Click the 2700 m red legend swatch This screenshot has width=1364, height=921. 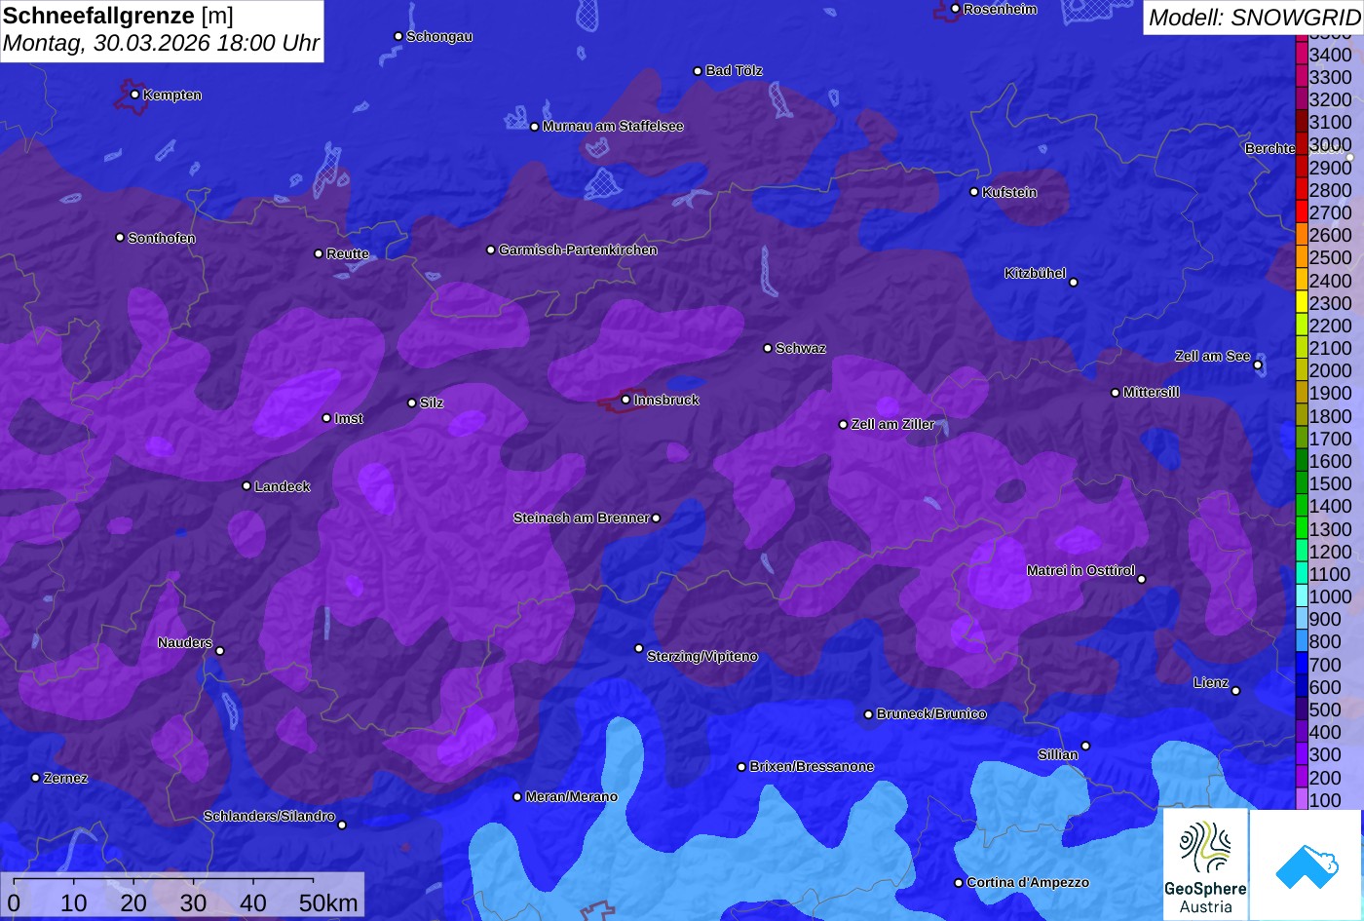[1301, 212]
